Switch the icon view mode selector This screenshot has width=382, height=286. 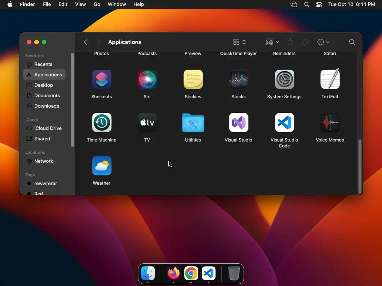tap(239, 42)
